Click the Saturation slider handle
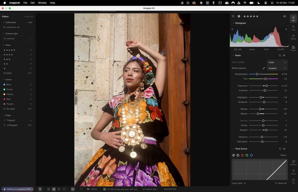Screen dimensions: 298x192 [262, 142]
